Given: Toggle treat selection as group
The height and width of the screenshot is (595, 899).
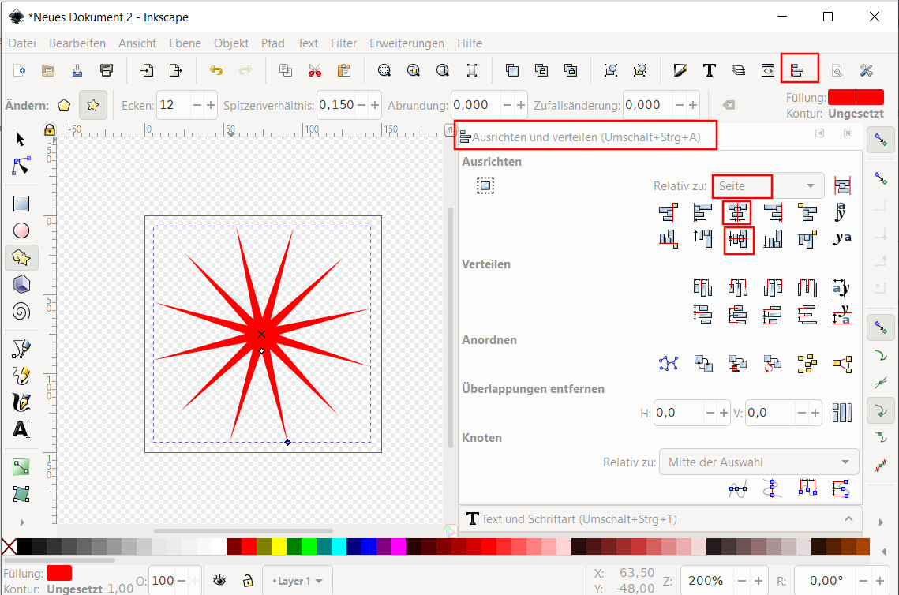Looking at the screenshot, I should click(x=485, y=185).
